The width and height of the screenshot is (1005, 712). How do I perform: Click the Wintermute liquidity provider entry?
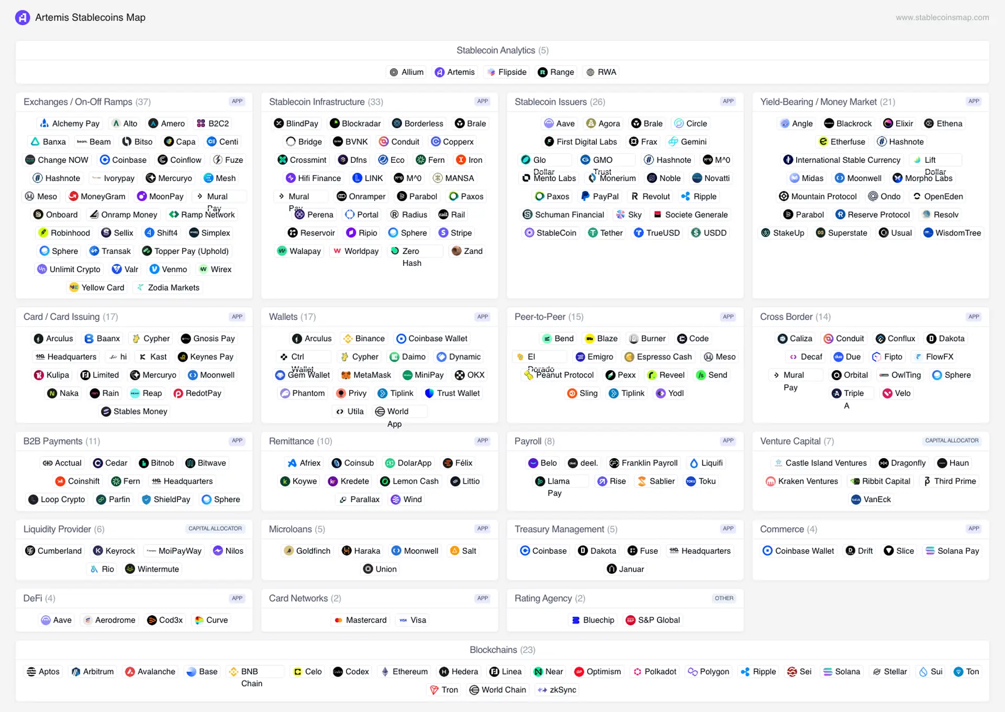[152, 569]
